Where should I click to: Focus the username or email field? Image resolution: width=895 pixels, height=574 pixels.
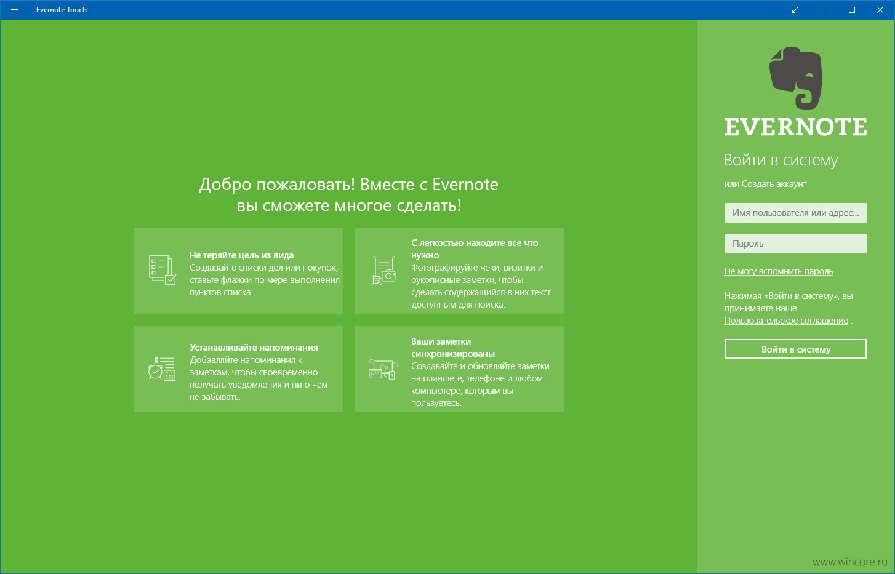795,213
